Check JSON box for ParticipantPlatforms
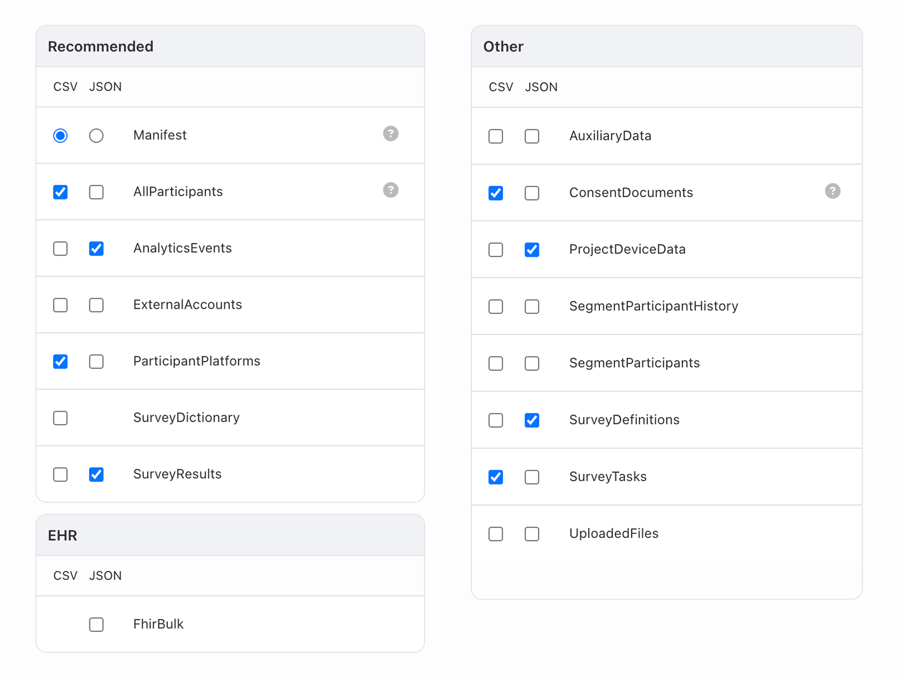 pos(96,361)
